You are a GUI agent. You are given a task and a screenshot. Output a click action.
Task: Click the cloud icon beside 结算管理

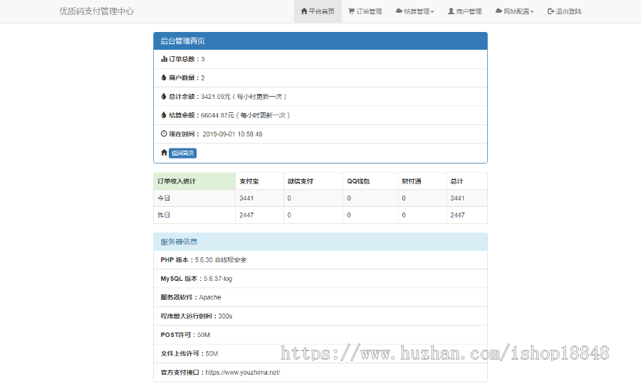(399, 11)
